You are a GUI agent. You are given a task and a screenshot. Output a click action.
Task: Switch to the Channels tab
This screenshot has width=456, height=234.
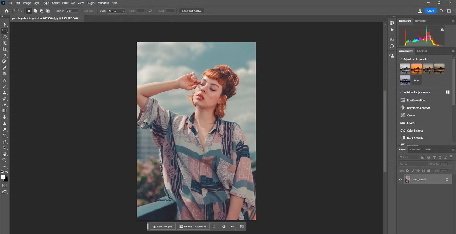tap(415, 149)
